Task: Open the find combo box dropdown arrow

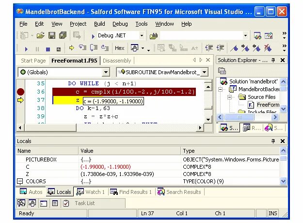Action: coord(245,36)
